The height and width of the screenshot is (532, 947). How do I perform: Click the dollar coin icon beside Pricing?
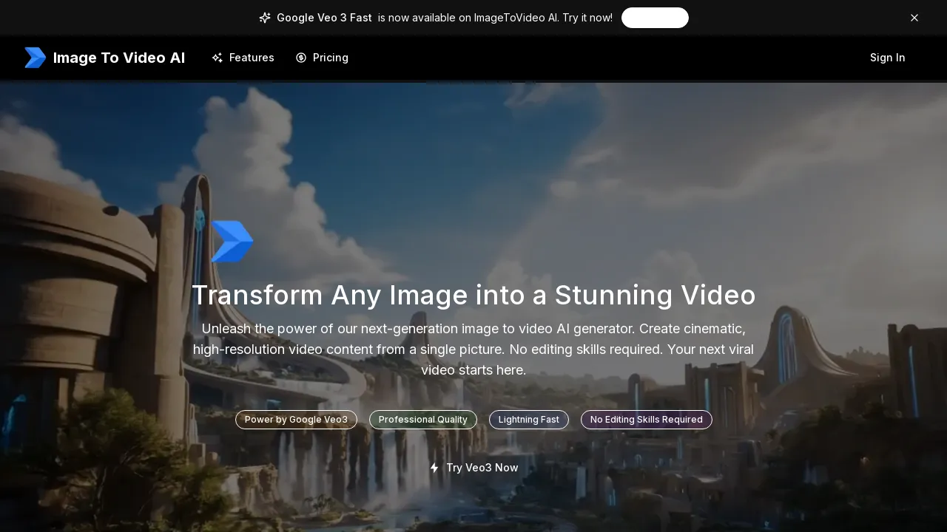(301, 58)
